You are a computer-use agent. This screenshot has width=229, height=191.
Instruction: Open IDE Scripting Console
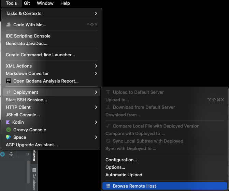click(52, 36)
